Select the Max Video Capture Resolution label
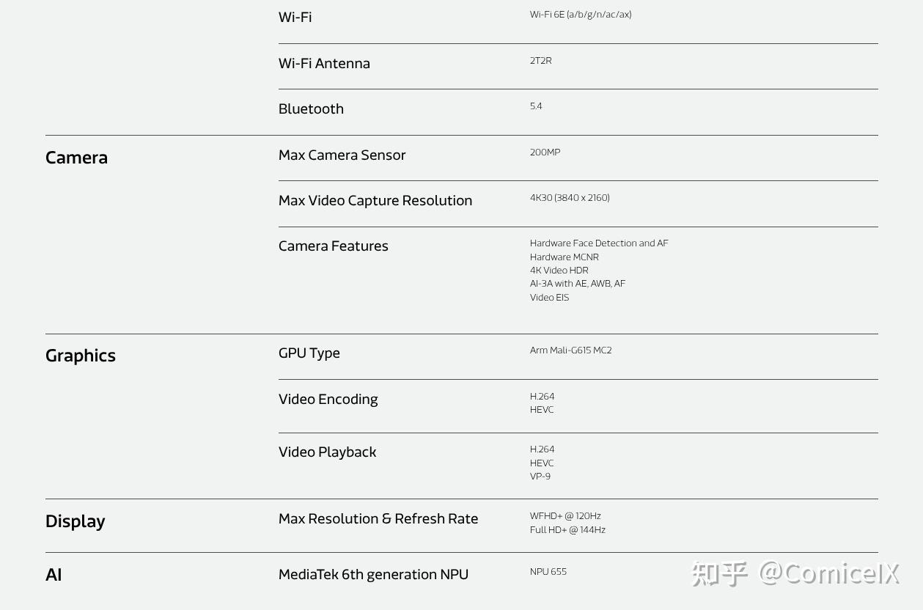 click(375, 200)
